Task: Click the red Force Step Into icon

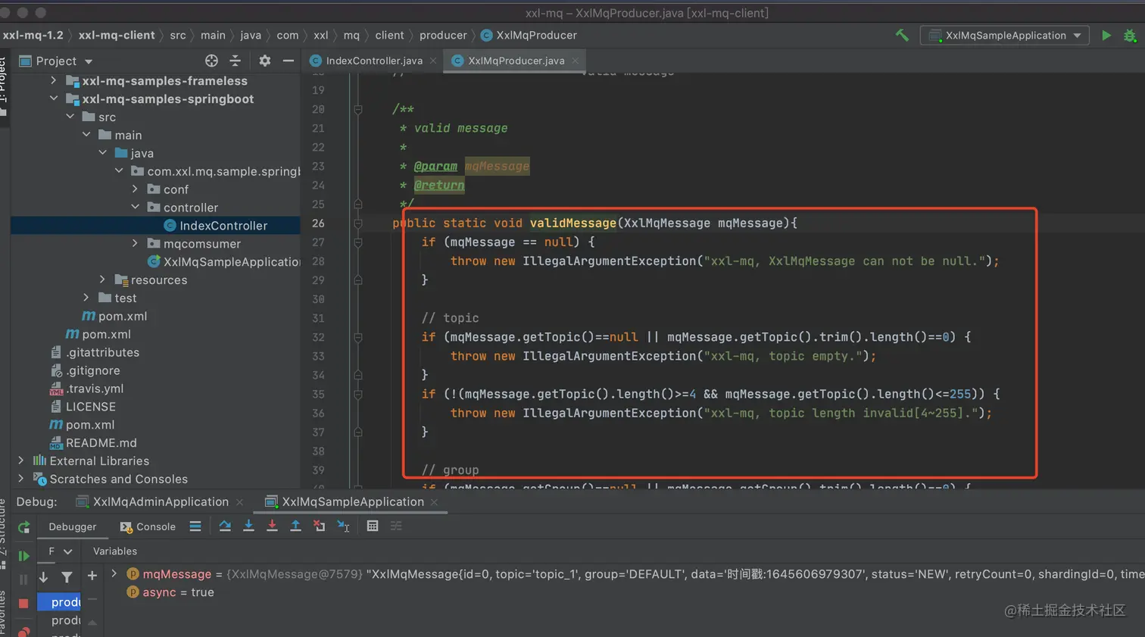Action: pyautogui.click(x=272, y=526)
